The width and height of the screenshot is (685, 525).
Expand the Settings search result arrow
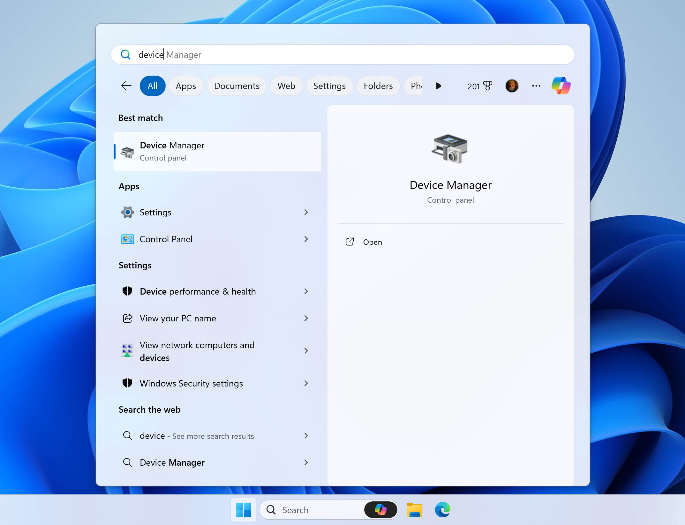tap(307, 212)
